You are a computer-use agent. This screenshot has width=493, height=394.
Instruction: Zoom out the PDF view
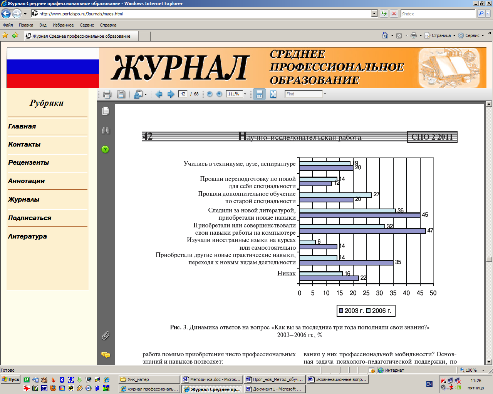click(210, 94)
